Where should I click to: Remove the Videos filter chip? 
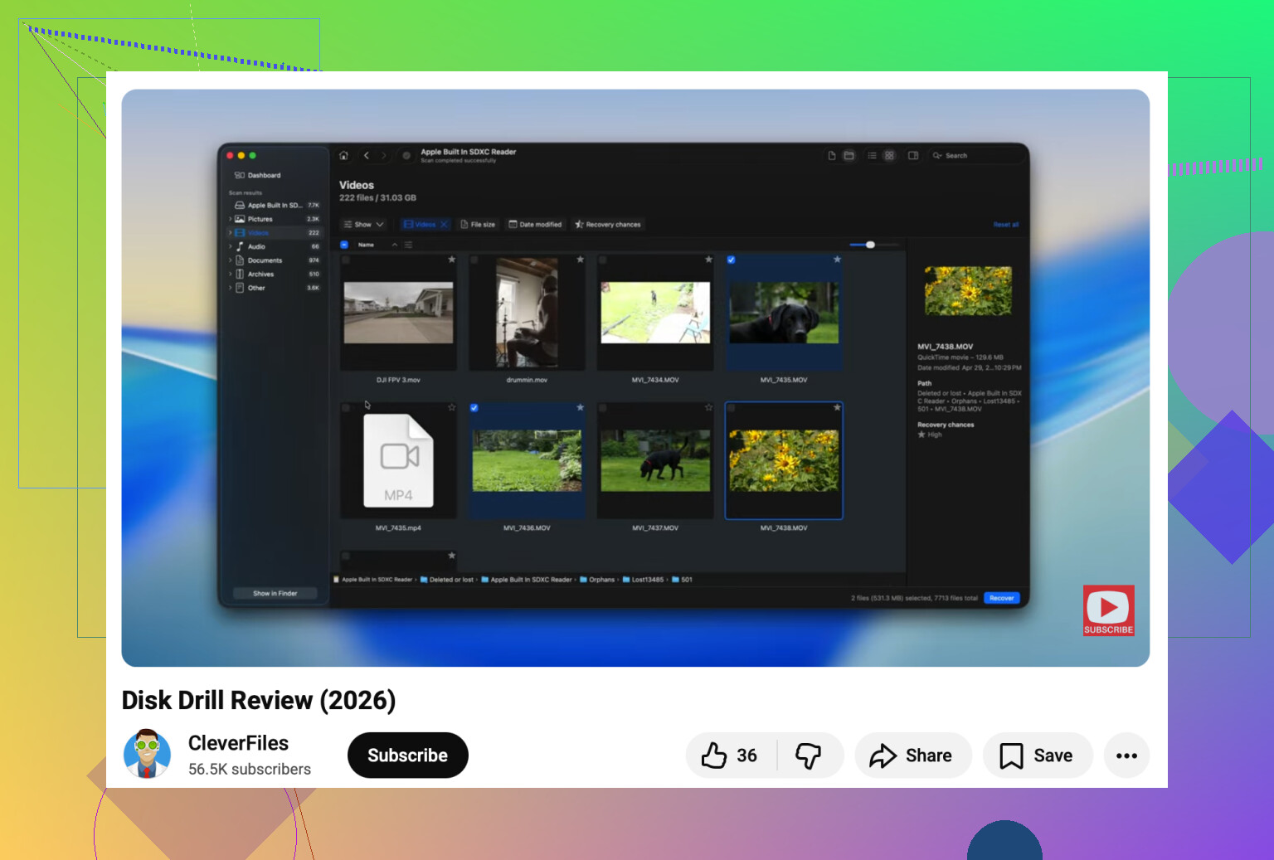pos(444,224)
